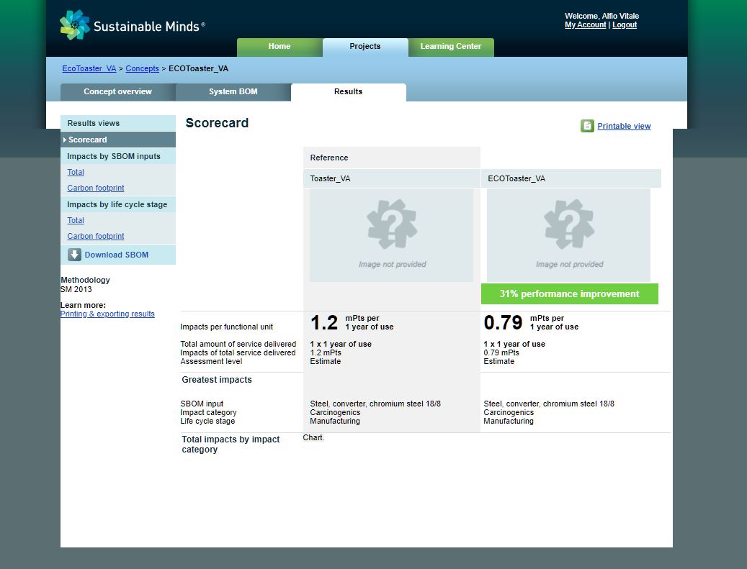Click the Total amount of service delivered label

pyautogui.click(x=238, y=344)
